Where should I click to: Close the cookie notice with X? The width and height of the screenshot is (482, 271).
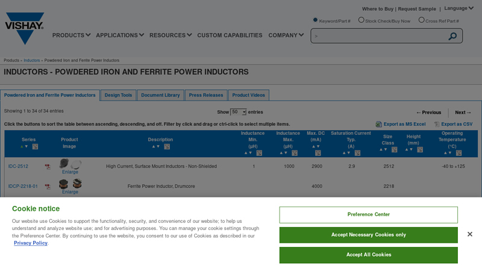pos(470,234)
